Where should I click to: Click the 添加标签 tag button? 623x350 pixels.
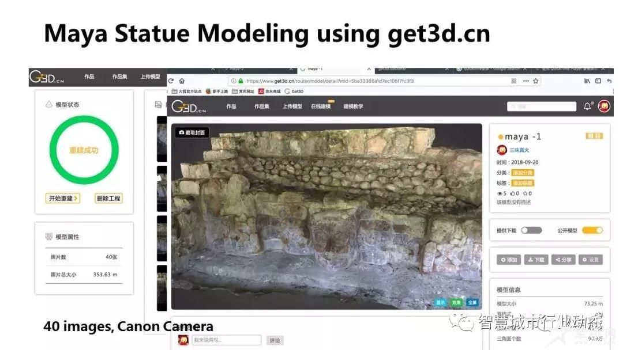click(x=523, y=183)
